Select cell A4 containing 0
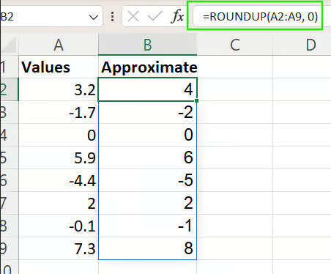This screenshot has width=331, height=274. [59, 135]
